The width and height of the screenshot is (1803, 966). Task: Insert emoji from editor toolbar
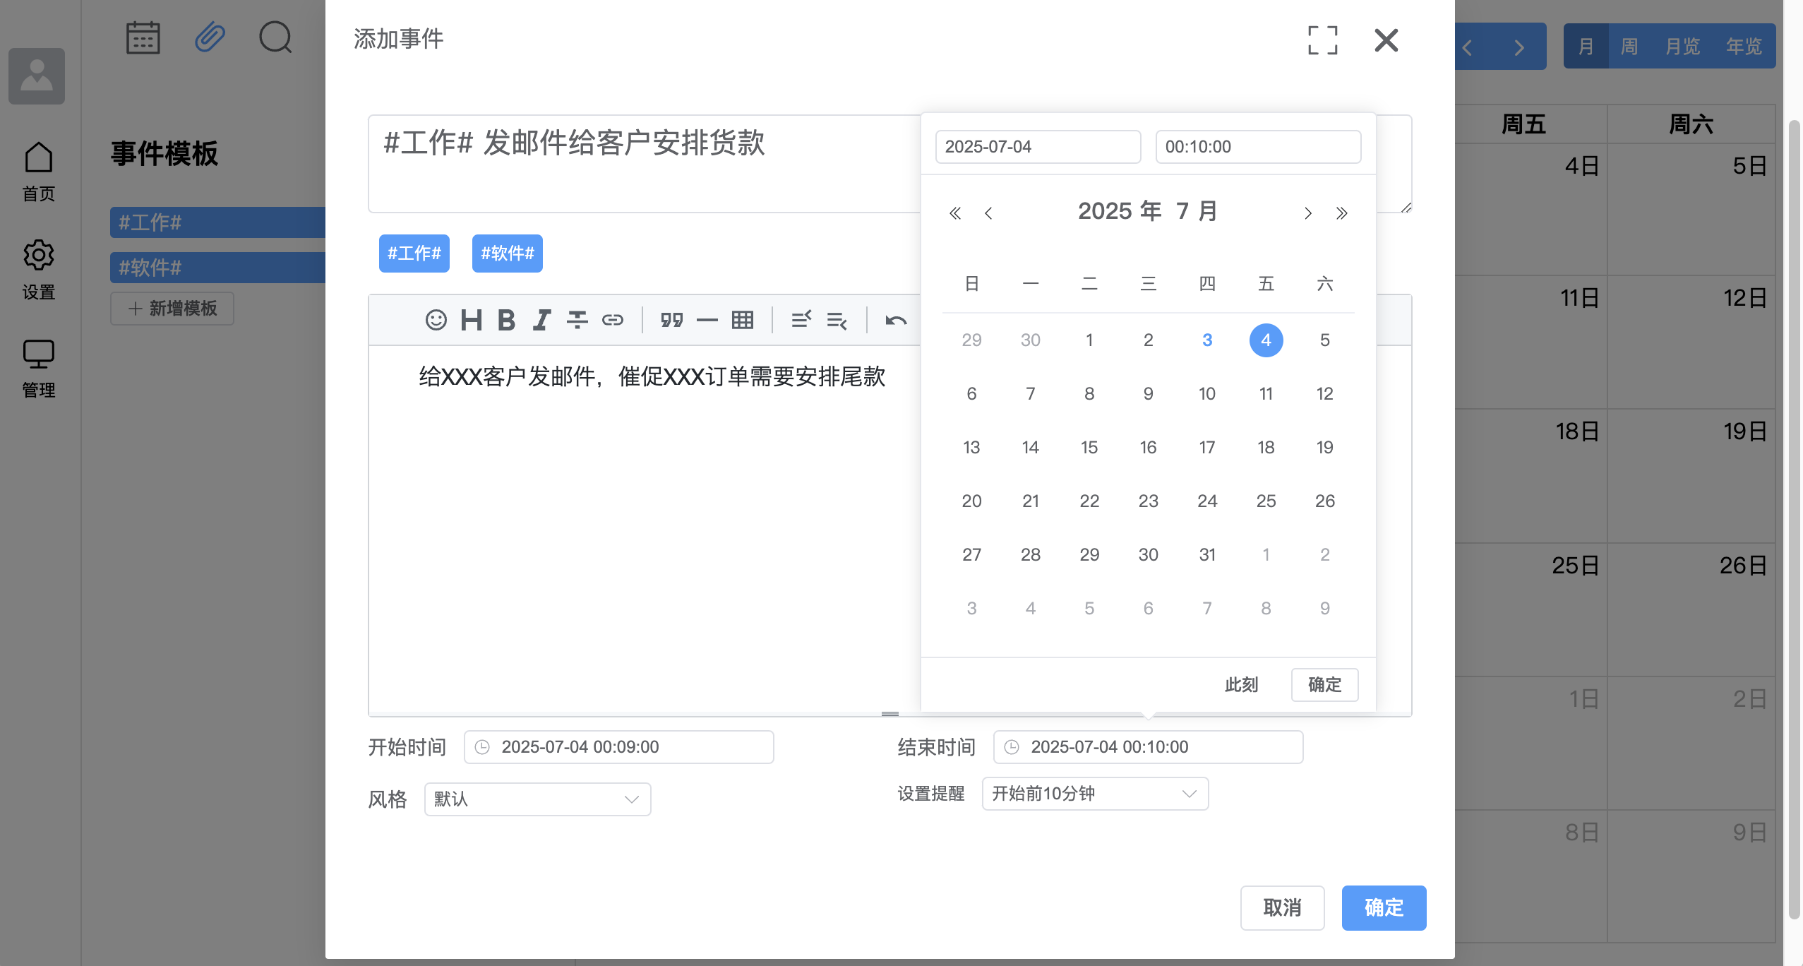pyautogui.click(x=436, y=320)
